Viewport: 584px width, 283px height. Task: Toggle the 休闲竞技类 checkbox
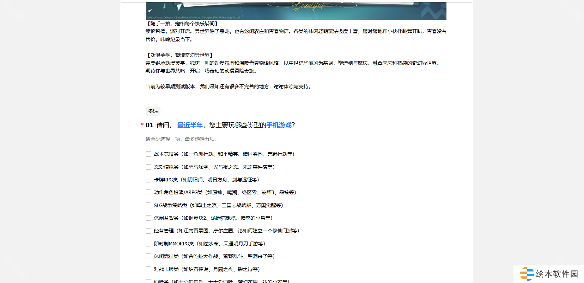tap(148, 256)
